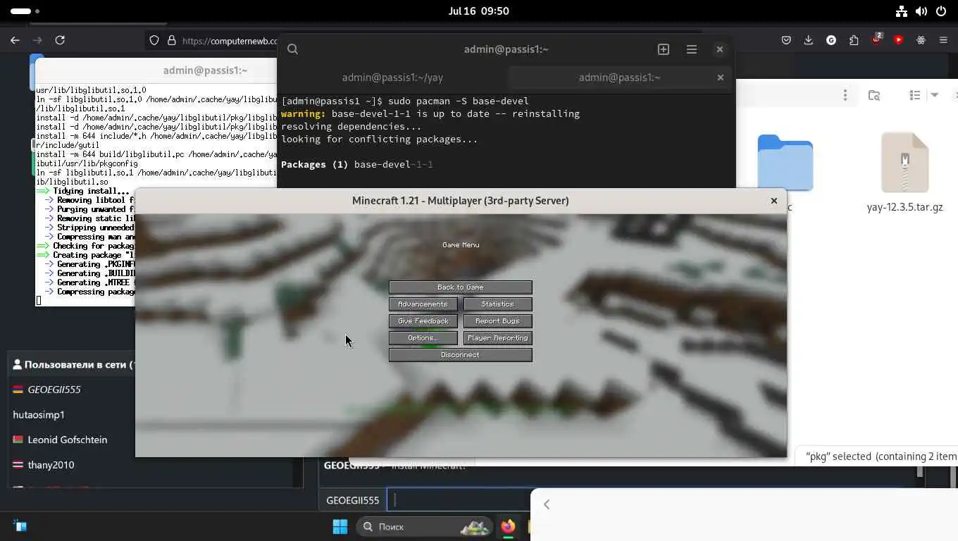This screenshot has width=958, height=541.
Task: Open Player Reporting in Minecraft menu
Action: (x=498, y=338)
